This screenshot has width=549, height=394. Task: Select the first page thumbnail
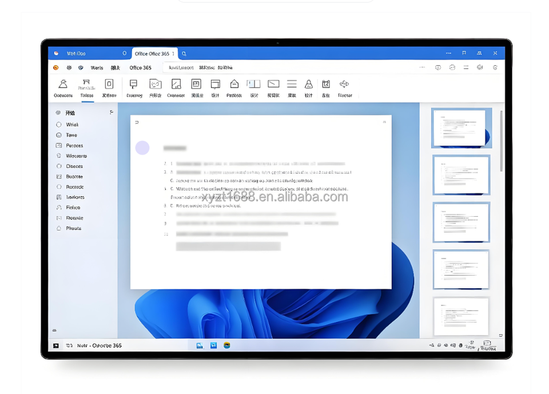point(462,128)
